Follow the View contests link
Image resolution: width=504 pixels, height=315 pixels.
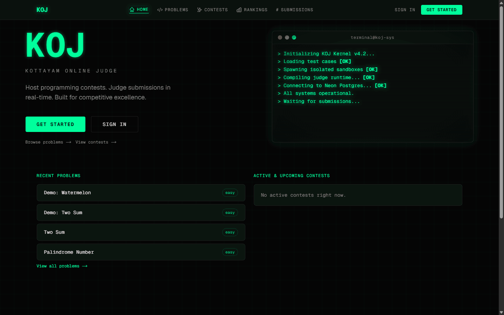pyautogui.click(x=96, y=142)
